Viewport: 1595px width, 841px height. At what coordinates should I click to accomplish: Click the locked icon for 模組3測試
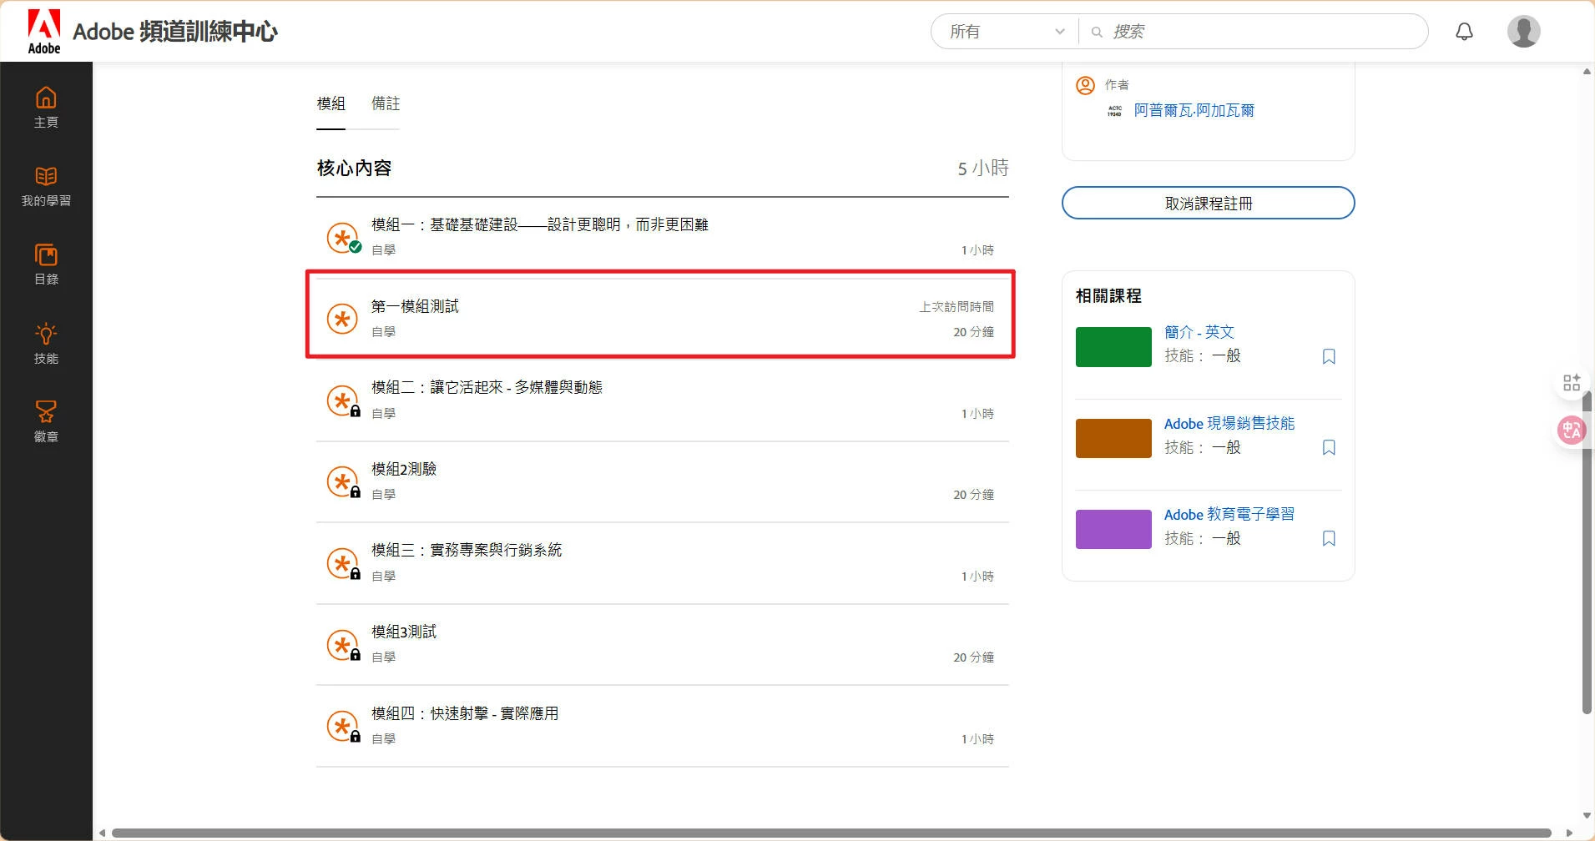pos(343,645)
